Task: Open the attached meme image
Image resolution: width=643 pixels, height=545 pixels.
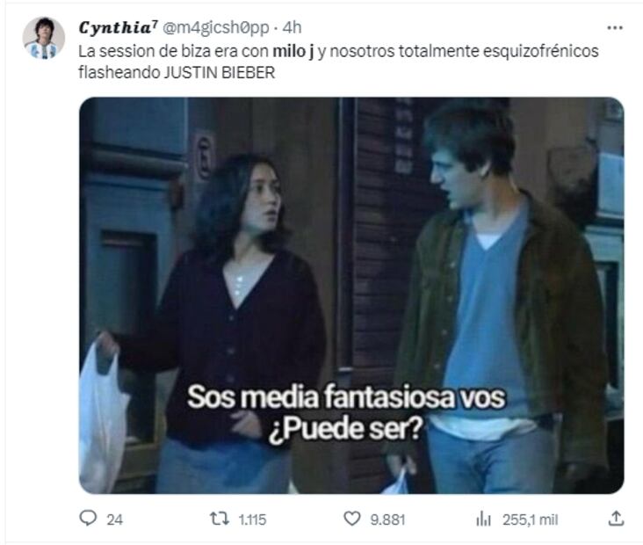Action: point(351,295)
